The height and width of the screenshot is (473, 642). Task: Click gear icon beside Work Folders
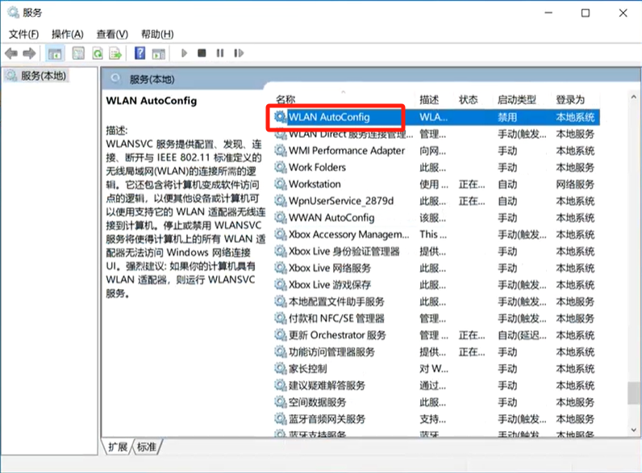tap(280, 167)
